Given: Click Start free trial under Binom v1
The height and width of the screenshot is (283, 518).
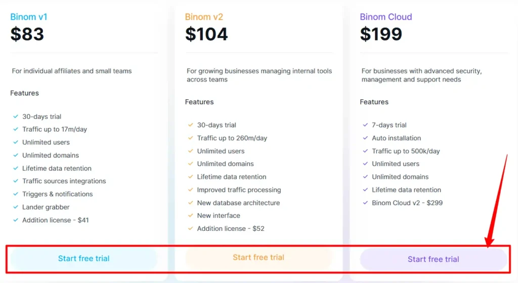Looking at the screenshot, I should pos(84,259).
